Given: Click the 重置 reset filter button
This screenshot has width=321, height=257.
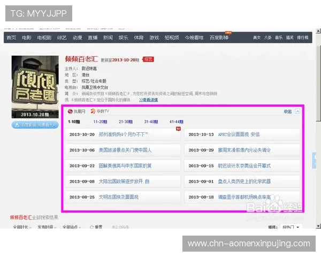Looking at the screenshot, I should 96,227.
